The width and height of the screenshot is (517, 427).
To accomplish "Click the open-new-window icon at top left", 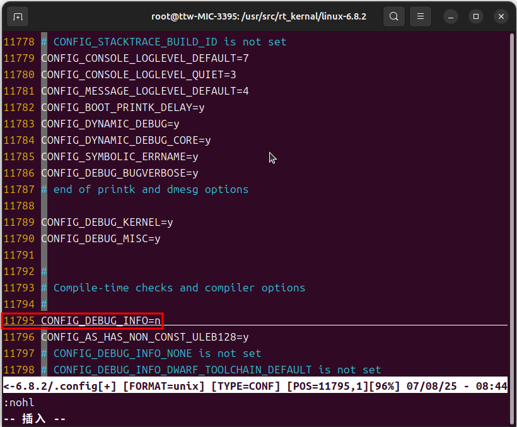I will click(17, 16).
